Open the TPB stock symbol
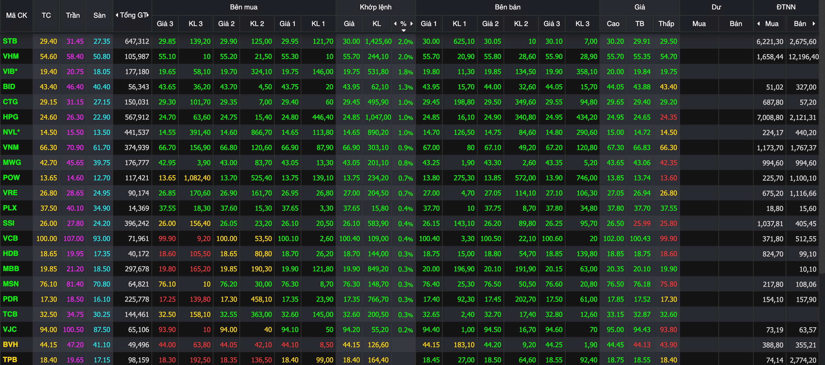The width and height of the screenshot is (825, 365). [10, 360]
